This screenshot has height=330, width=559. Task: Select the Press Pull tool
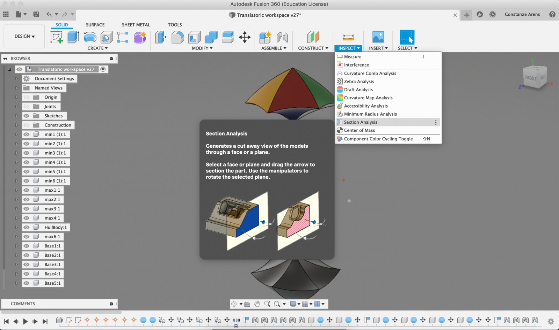[x=160, y=37]
